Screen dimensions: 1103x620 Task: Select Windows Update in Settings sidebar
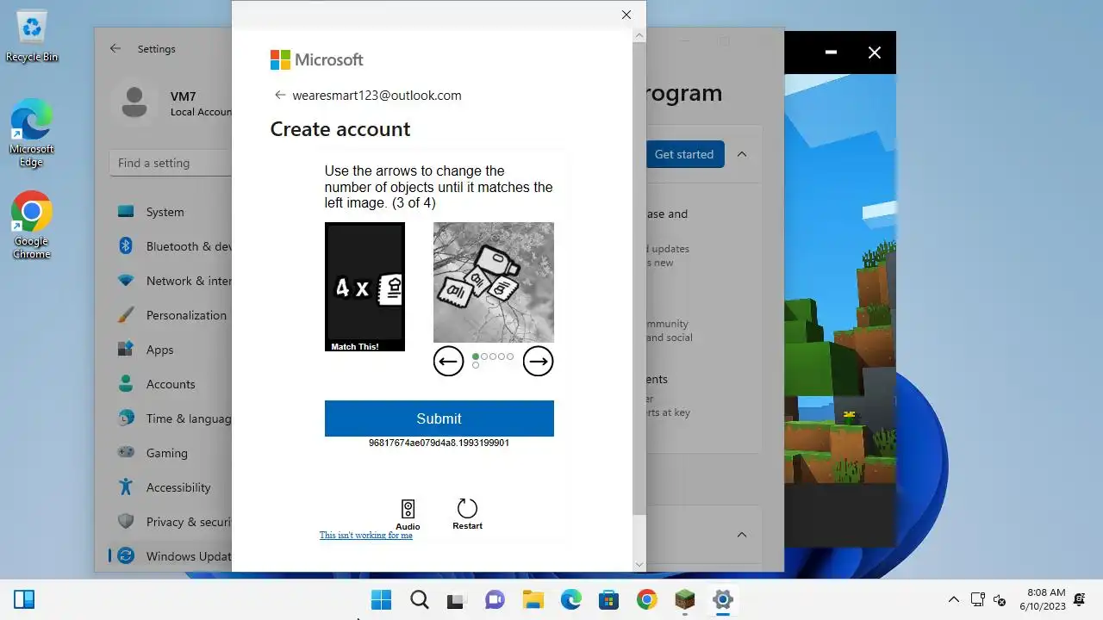[x=172, y=556]
